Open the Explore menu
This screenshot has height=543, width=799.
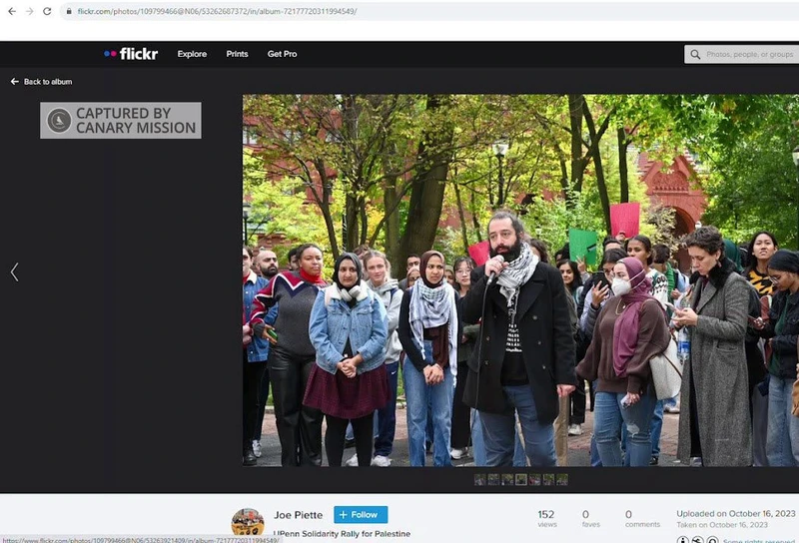[x=192, y=54]
